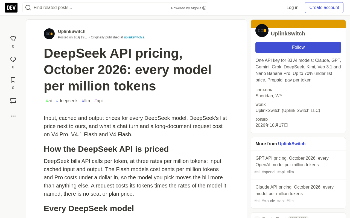Viewport: 350px width, 218px height.
Task: Open #llm tag under Claude API pricing post
Action: pyautogui.click(x=290, y=201)
